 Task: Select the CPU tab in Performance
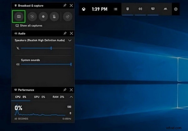point(21,97)
